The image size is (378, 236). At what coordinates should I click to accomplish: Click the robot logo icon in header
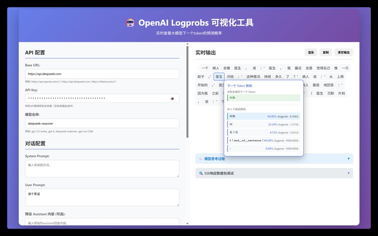pyautogui.click(x=130, y=23)
